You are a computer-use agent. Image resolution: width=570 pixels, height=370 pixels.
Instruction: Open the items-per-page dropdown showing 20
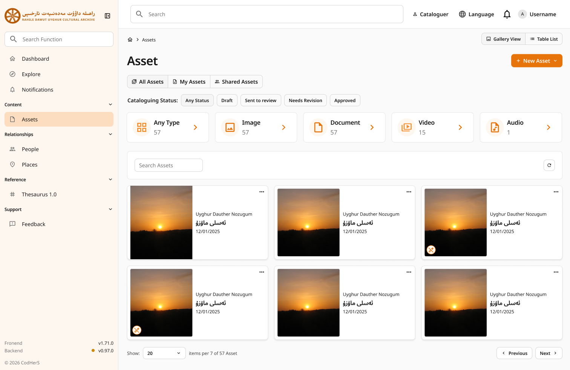[x=164, y=353]
